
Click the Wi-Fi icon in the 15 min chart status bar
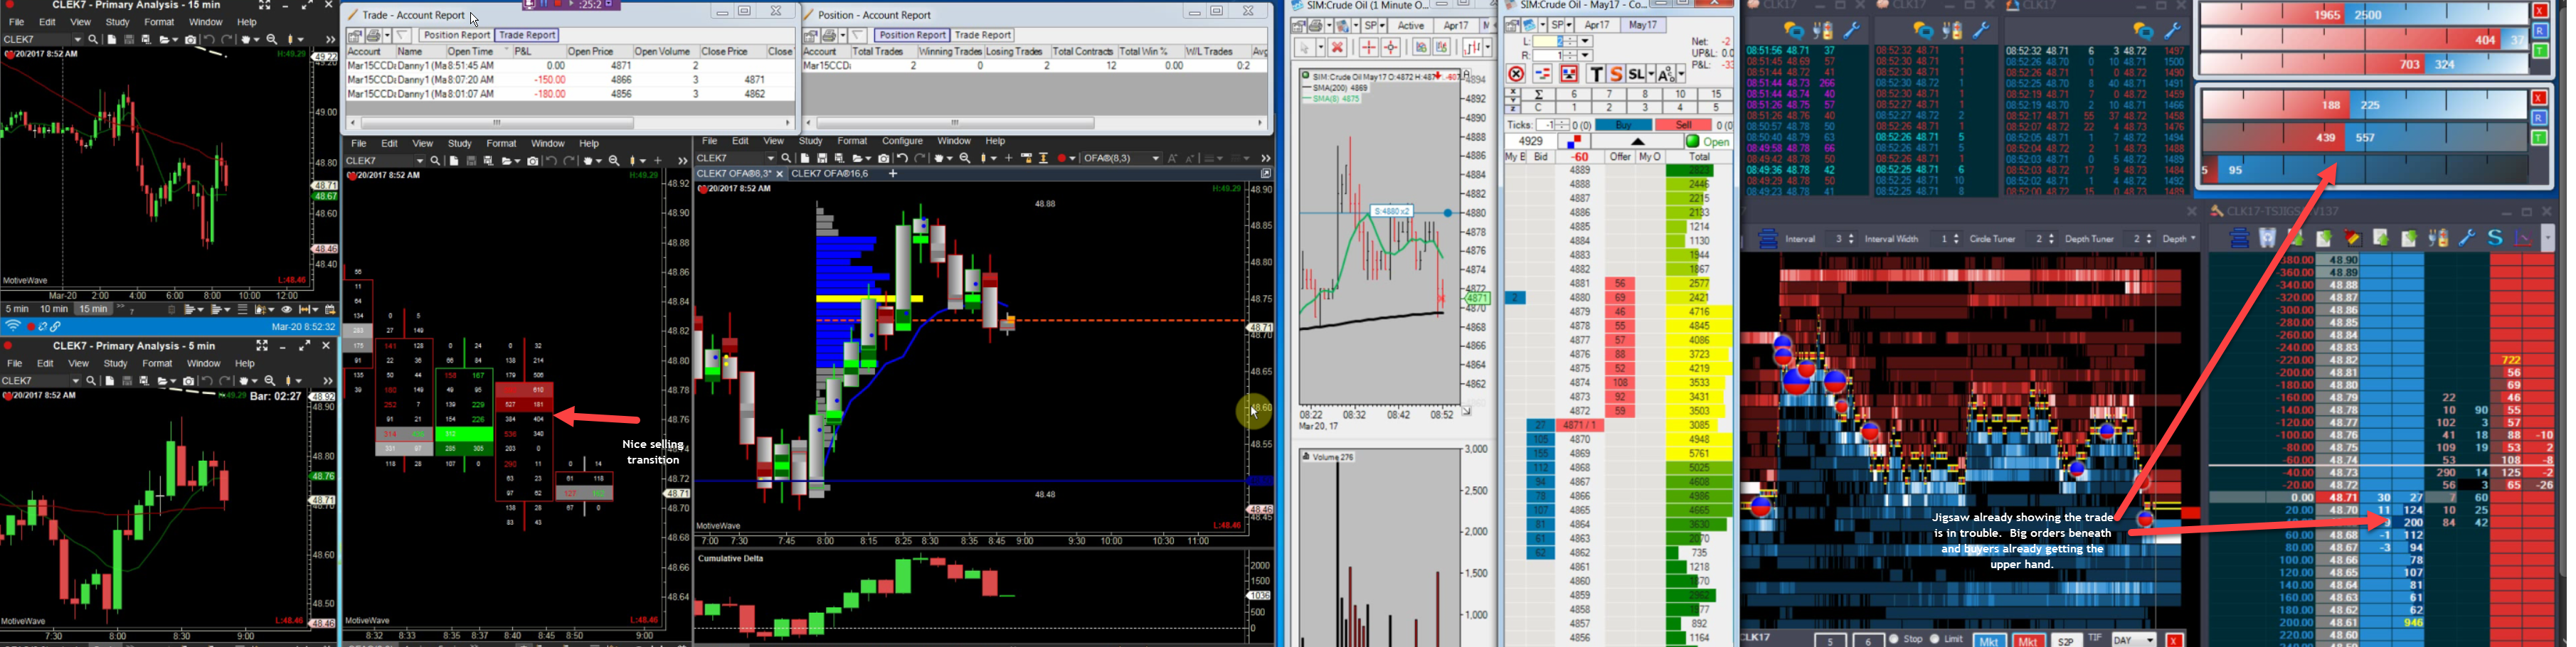[x=13, y=327]
